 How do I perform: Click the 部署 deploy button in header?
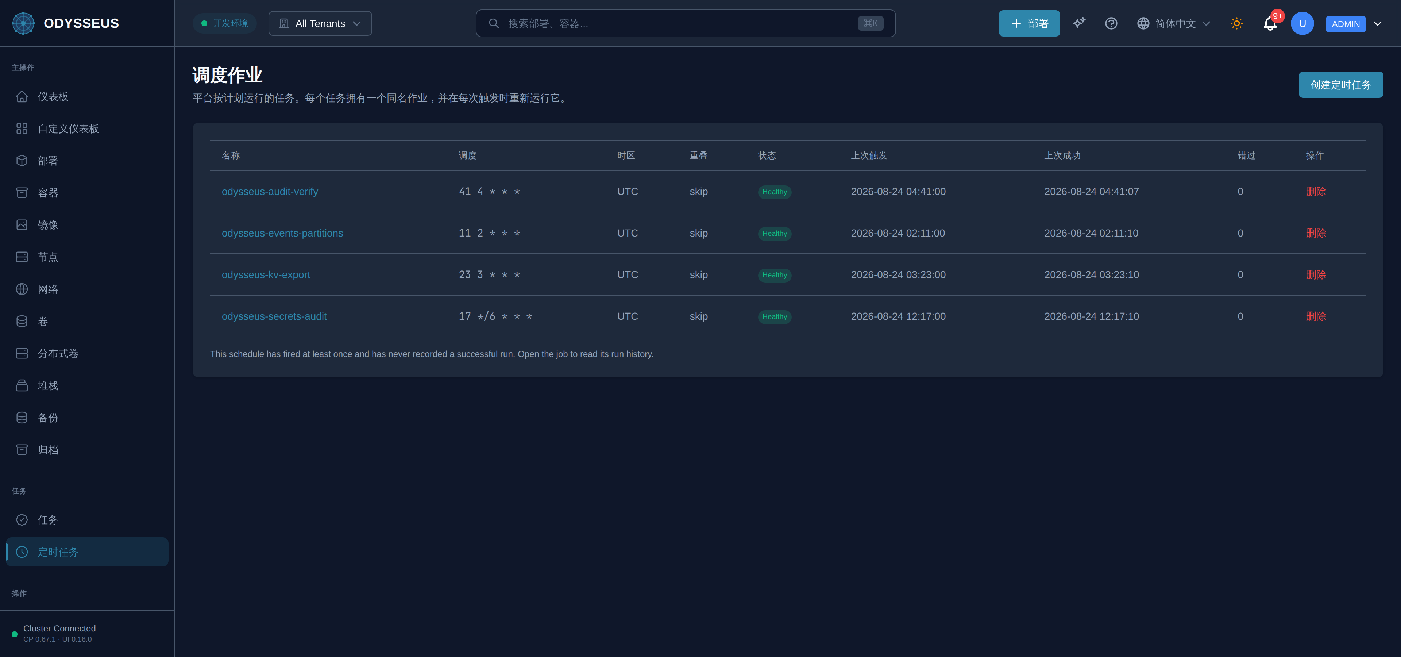[1029, 23]
